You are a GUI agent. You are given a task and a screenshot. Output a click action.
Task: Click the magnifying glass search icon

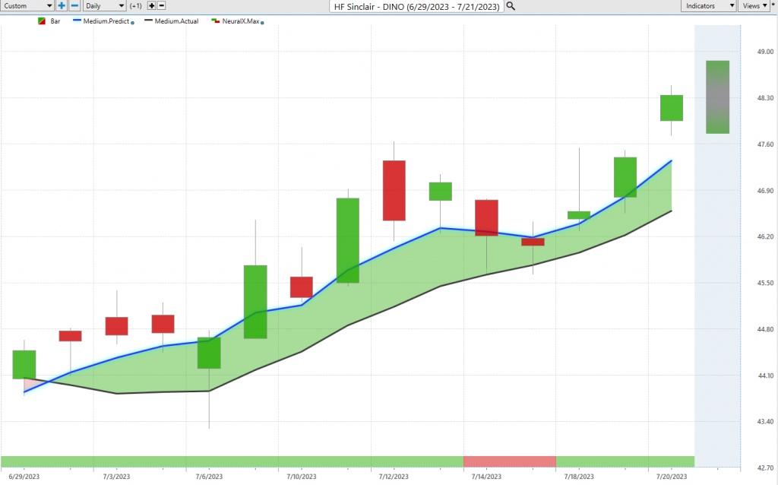point(511,6)
